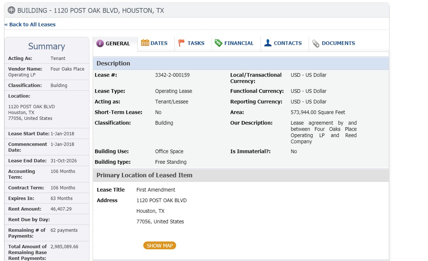Viewport: 428px width, 261px height.
Task: Switch to the Tasks tab
Action: click(196, 43)
